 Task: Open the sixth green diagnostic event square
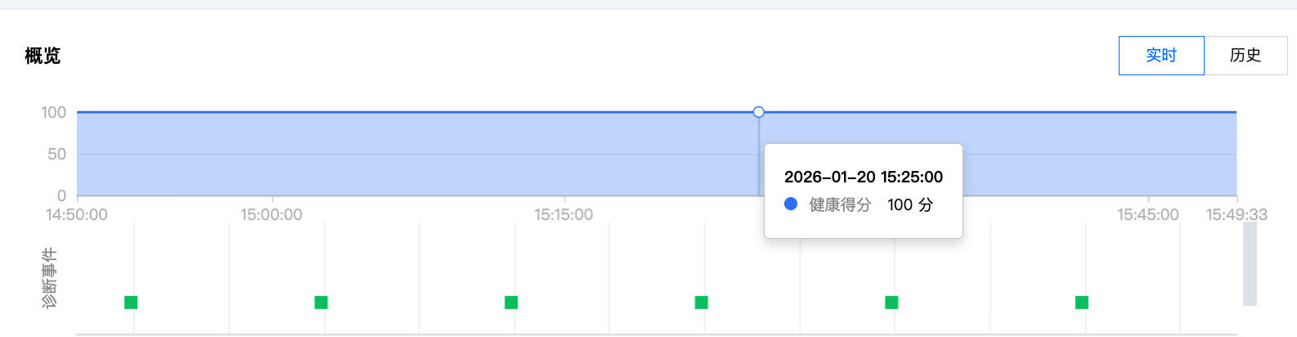pos(1082,303)
